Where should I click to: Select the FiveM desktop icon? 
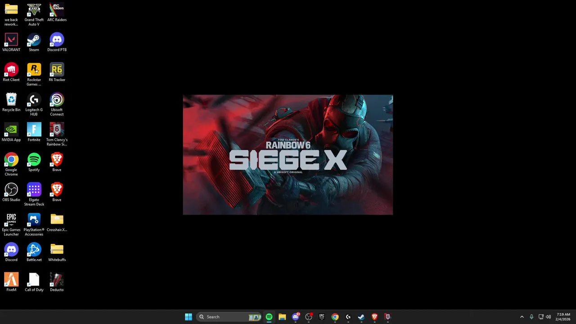tap(11, 282)
